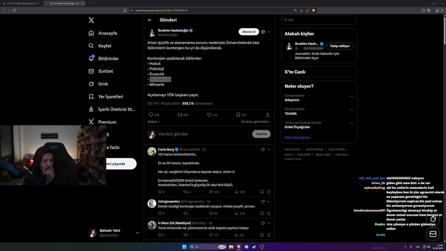Screen dimensions: 446x251
Task: Open Keşfet from the sidebar
Action: click(x=100, y=46)
